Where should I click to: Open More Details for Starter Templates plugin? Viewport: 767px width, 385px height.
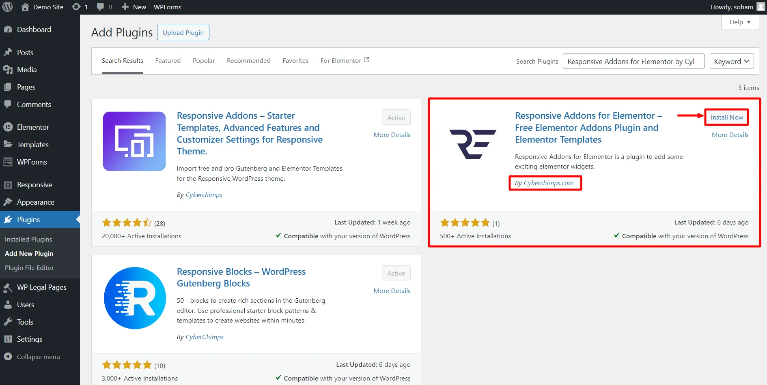[392, 135]
